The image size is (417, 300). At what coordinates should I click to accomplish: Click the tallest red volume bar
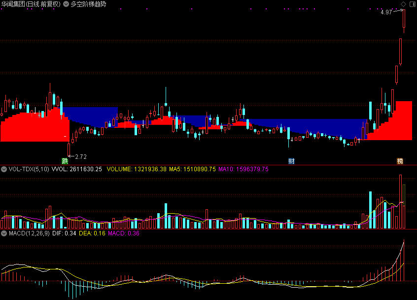401,202
